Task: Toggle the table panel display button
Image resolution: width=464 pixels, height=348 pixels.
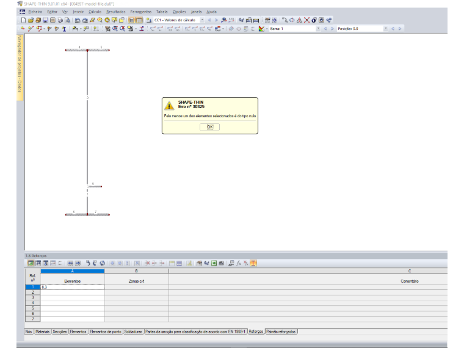Action: (x=139, y=20)
